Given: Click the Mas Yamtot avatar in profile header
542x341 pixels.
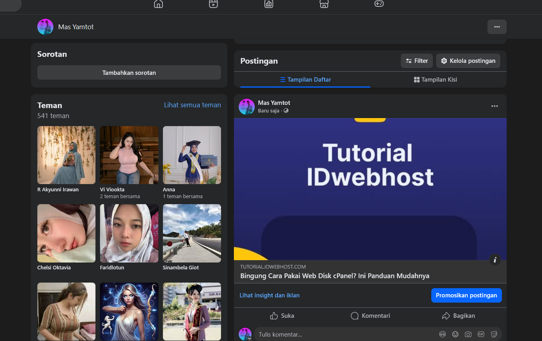Looking at the screenshot, I should click(x=45, y=27).
